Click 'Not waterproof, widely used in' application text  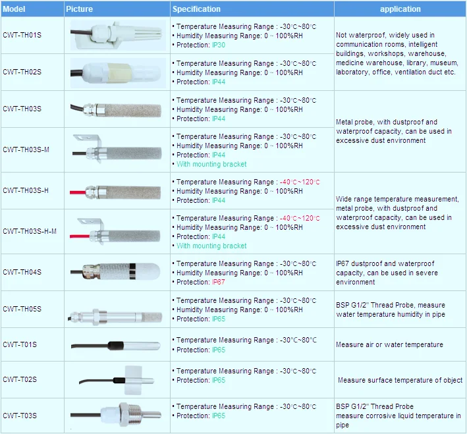tap(385, 35)
